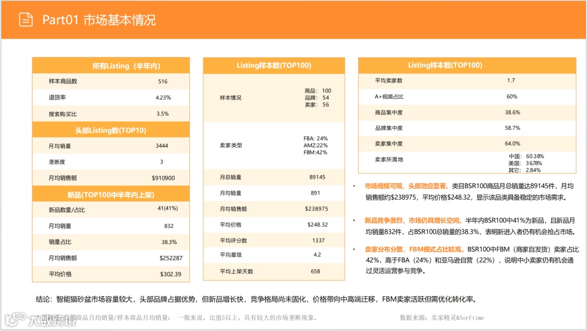Select the 样本情况 row label
Viewport: 587px width, 331px height.
coord(230,98)
